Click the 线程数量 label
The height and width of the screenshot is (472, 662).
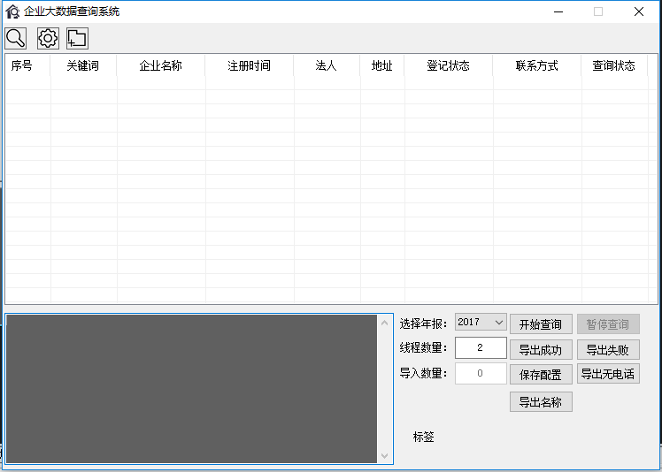[x=423, y=347]
